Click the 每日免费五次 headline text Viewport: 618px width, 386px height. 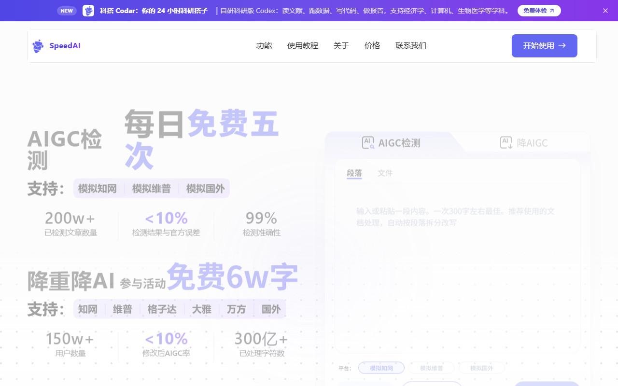tap(202, 139)
